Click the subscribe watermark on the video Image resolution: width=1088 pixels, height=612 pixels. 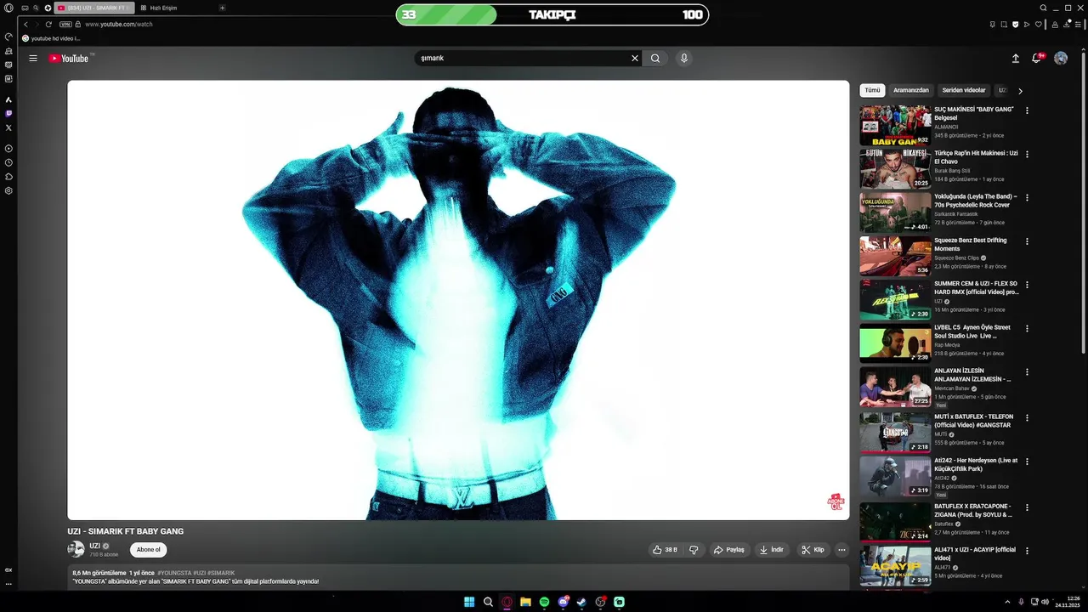(x=836, y=501)
